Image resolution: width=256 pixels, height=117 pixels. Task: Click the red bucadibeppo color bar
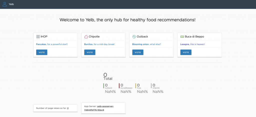click(x=119, y=86)
